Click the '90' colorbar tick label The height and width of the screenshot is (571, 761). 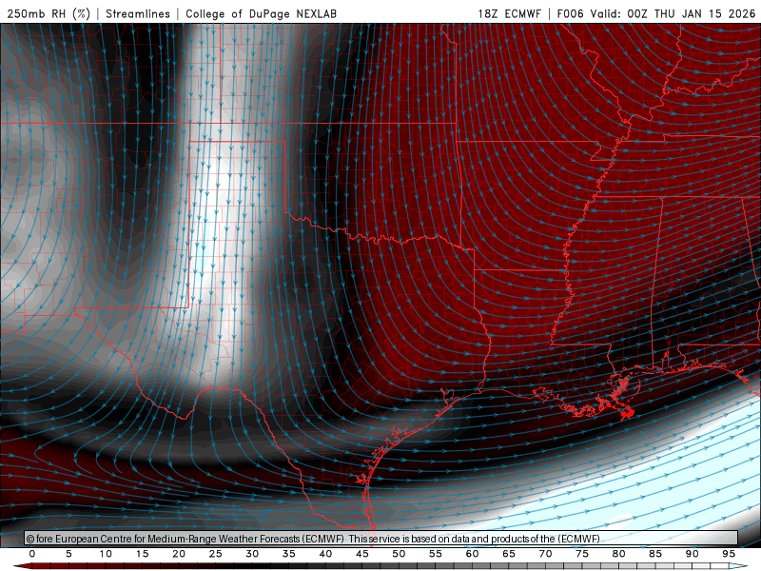click(x=692, y=554)
